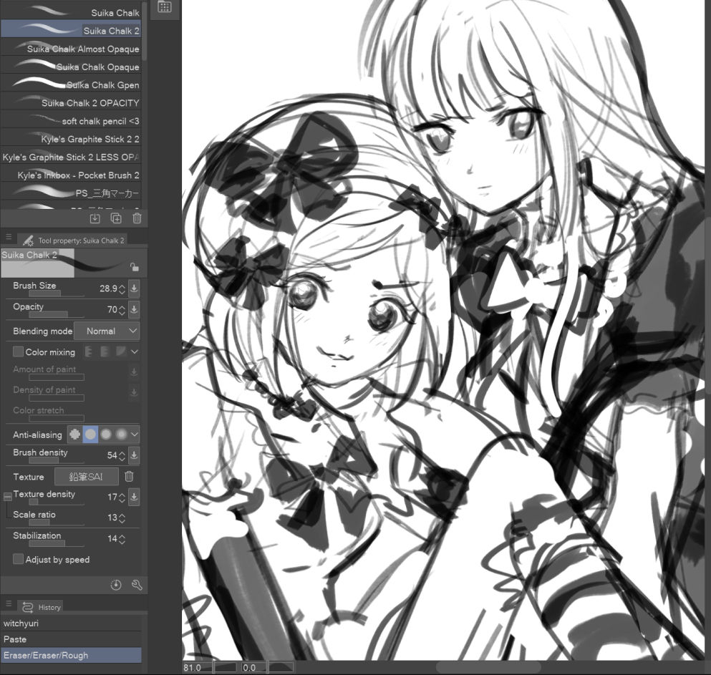Click the 鉛筆SAI texture button

click(87, 477)
